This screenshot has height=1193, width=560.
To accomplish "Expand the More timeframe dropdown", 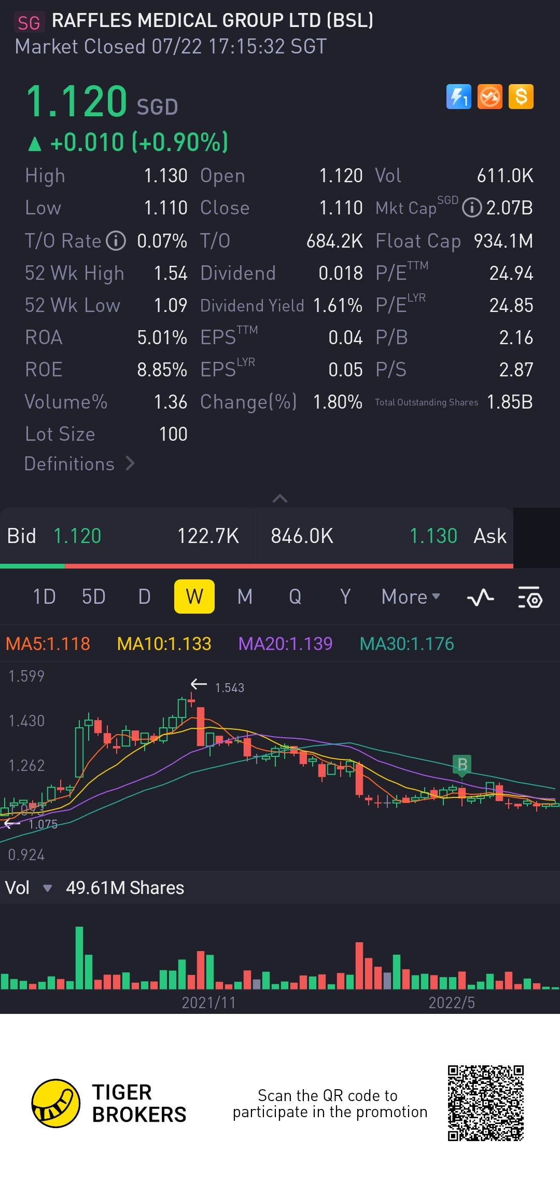I will pos(411,597).
